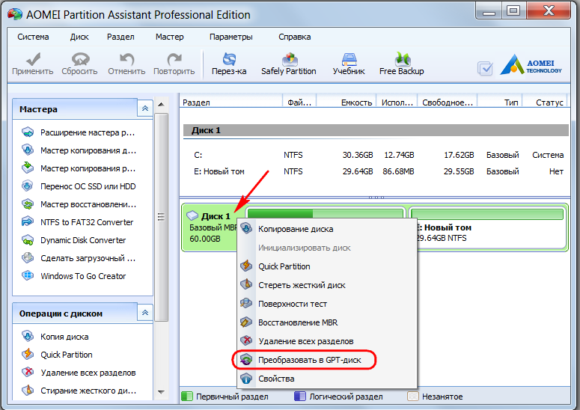Click the Повторить redo arrow icon
This screenshot has height=410, width=580.
174,59
